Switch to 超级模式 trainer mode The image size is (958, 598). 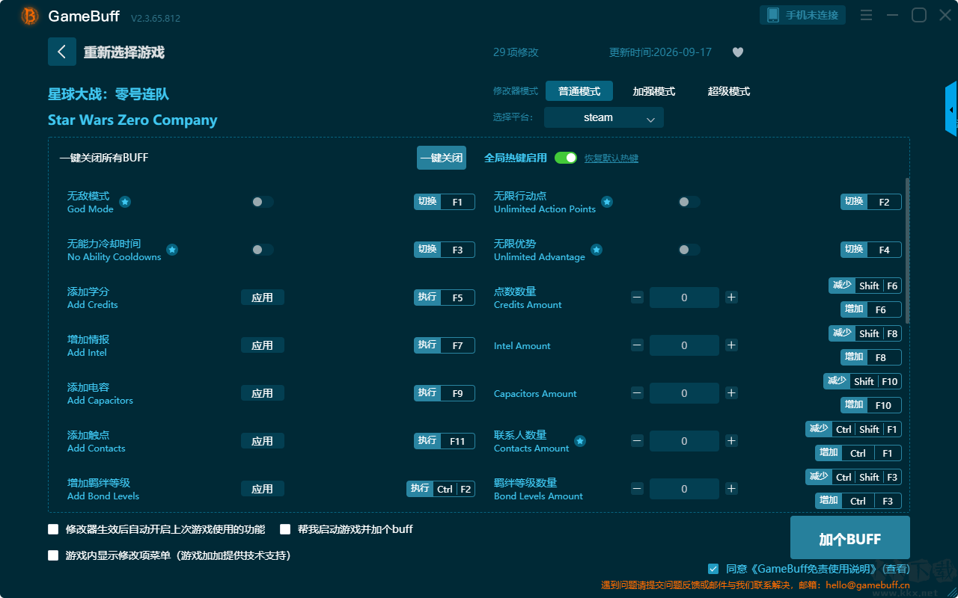point(729,91)
